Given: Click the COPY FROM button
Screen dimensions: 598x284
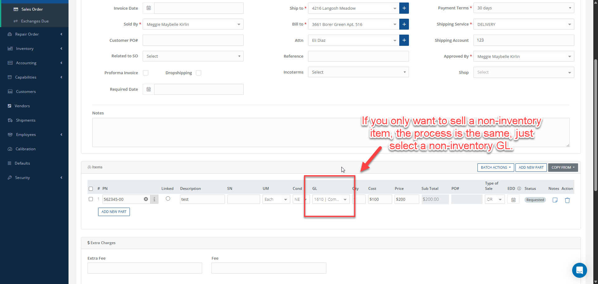Looking at the screenshot, I should (563, 168).
